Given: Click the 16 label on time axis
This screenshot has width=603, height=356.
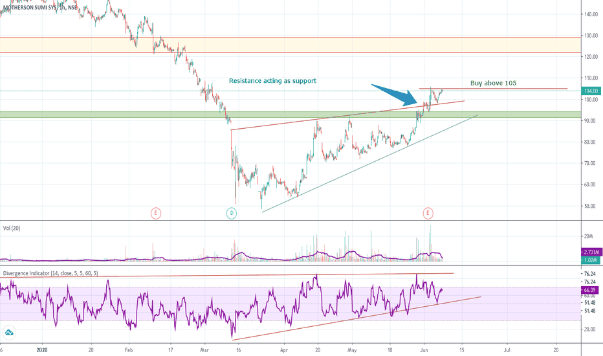Looking at the screenshot, I should (239, 350).
